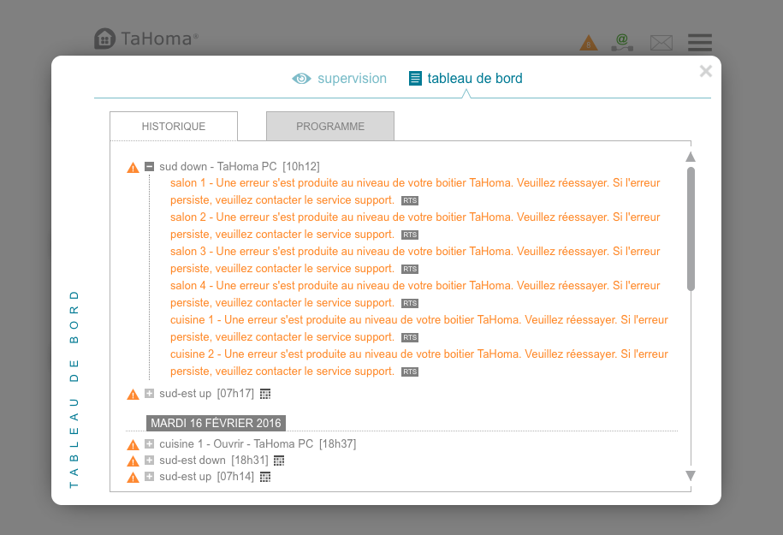Click the history scroll down arrow

coord(691,476)
